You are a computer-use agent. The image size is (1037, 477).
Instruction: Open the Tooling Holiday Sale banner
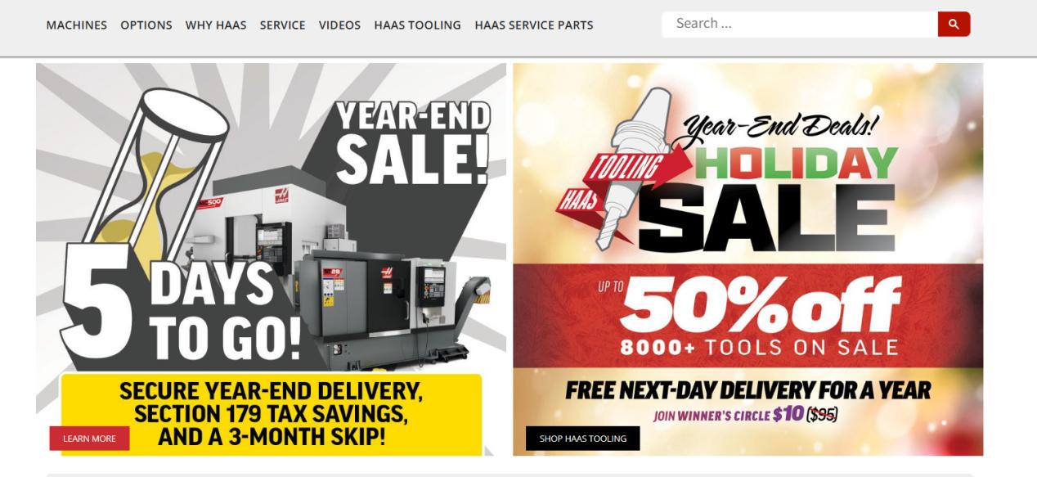point(748,259)
